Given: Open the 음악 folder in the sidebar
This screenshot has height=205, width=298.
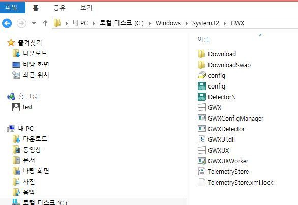Looking at the screenshot, I should [x=29, y=192].
